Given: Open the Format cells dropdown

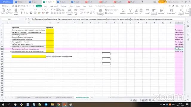Looking at the screenshot, I should tap(147, 11).
